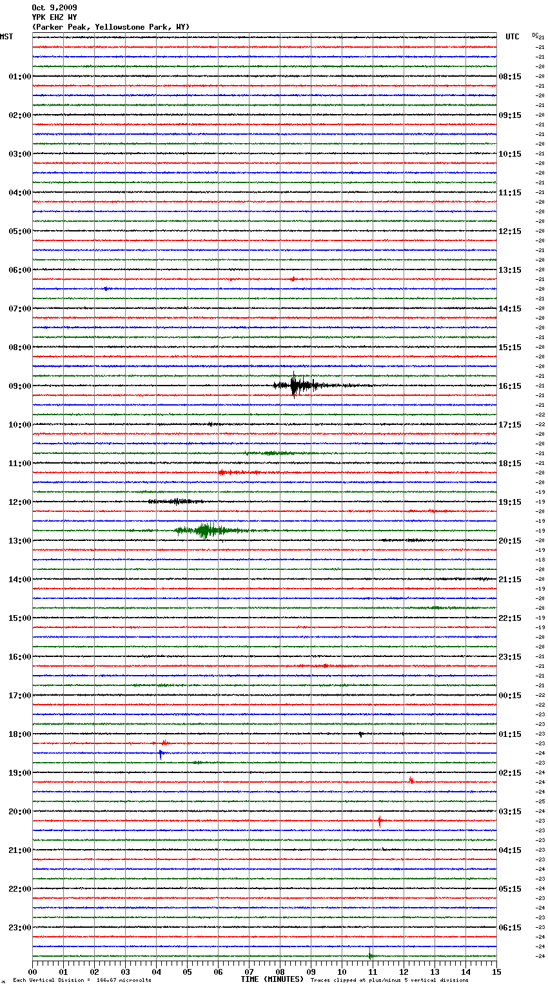Select the 09:00 MST row label
The image size is (548, 989).
20,386
